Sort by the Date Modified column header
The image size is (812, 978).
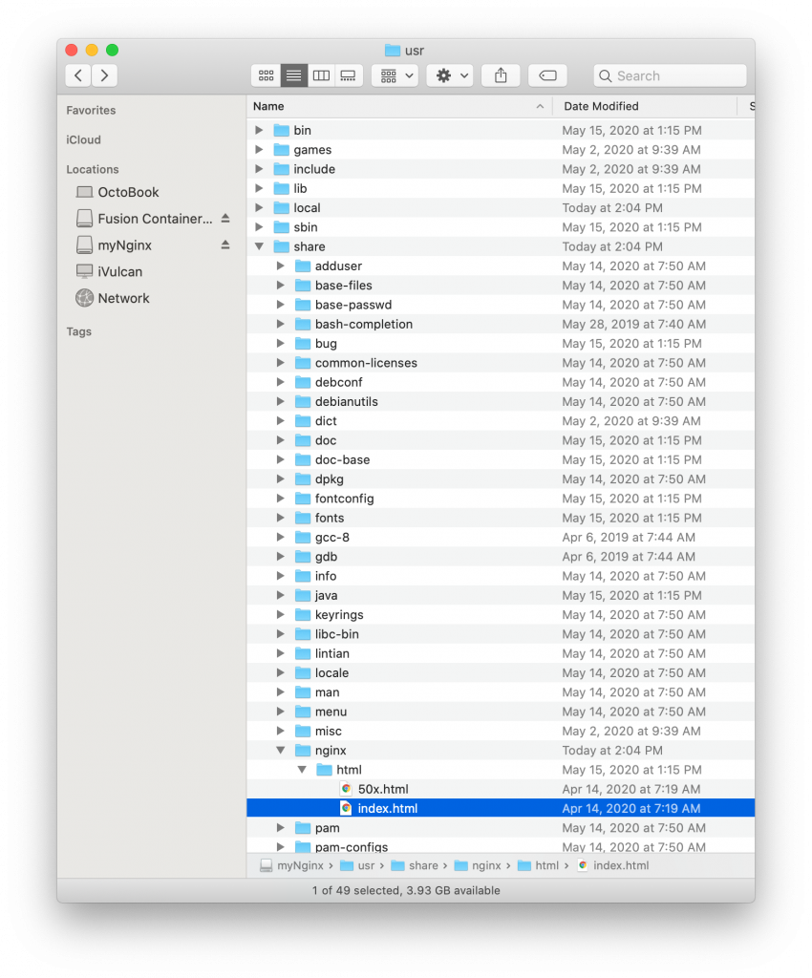(x=646, y=106)
